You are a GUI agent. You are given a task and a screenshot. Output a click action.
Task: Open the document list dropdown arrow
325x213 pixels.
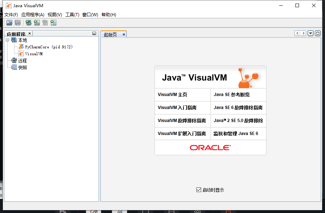click(311, 33)
